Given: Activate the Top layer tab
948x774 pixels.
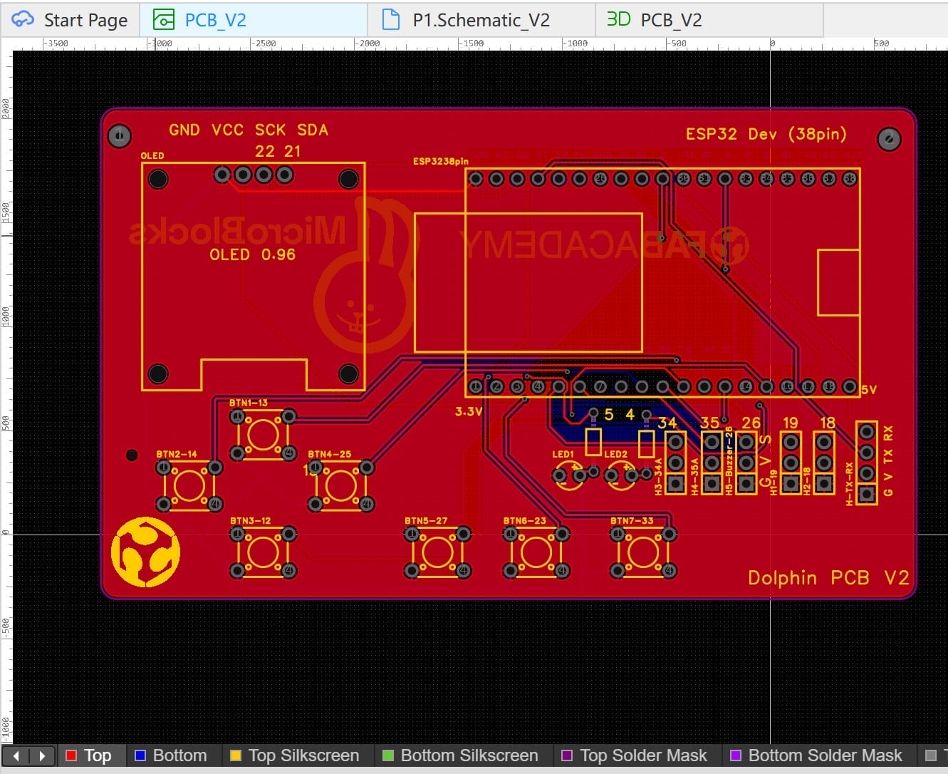Looking at the screenshot, I should tap(88, 755).
